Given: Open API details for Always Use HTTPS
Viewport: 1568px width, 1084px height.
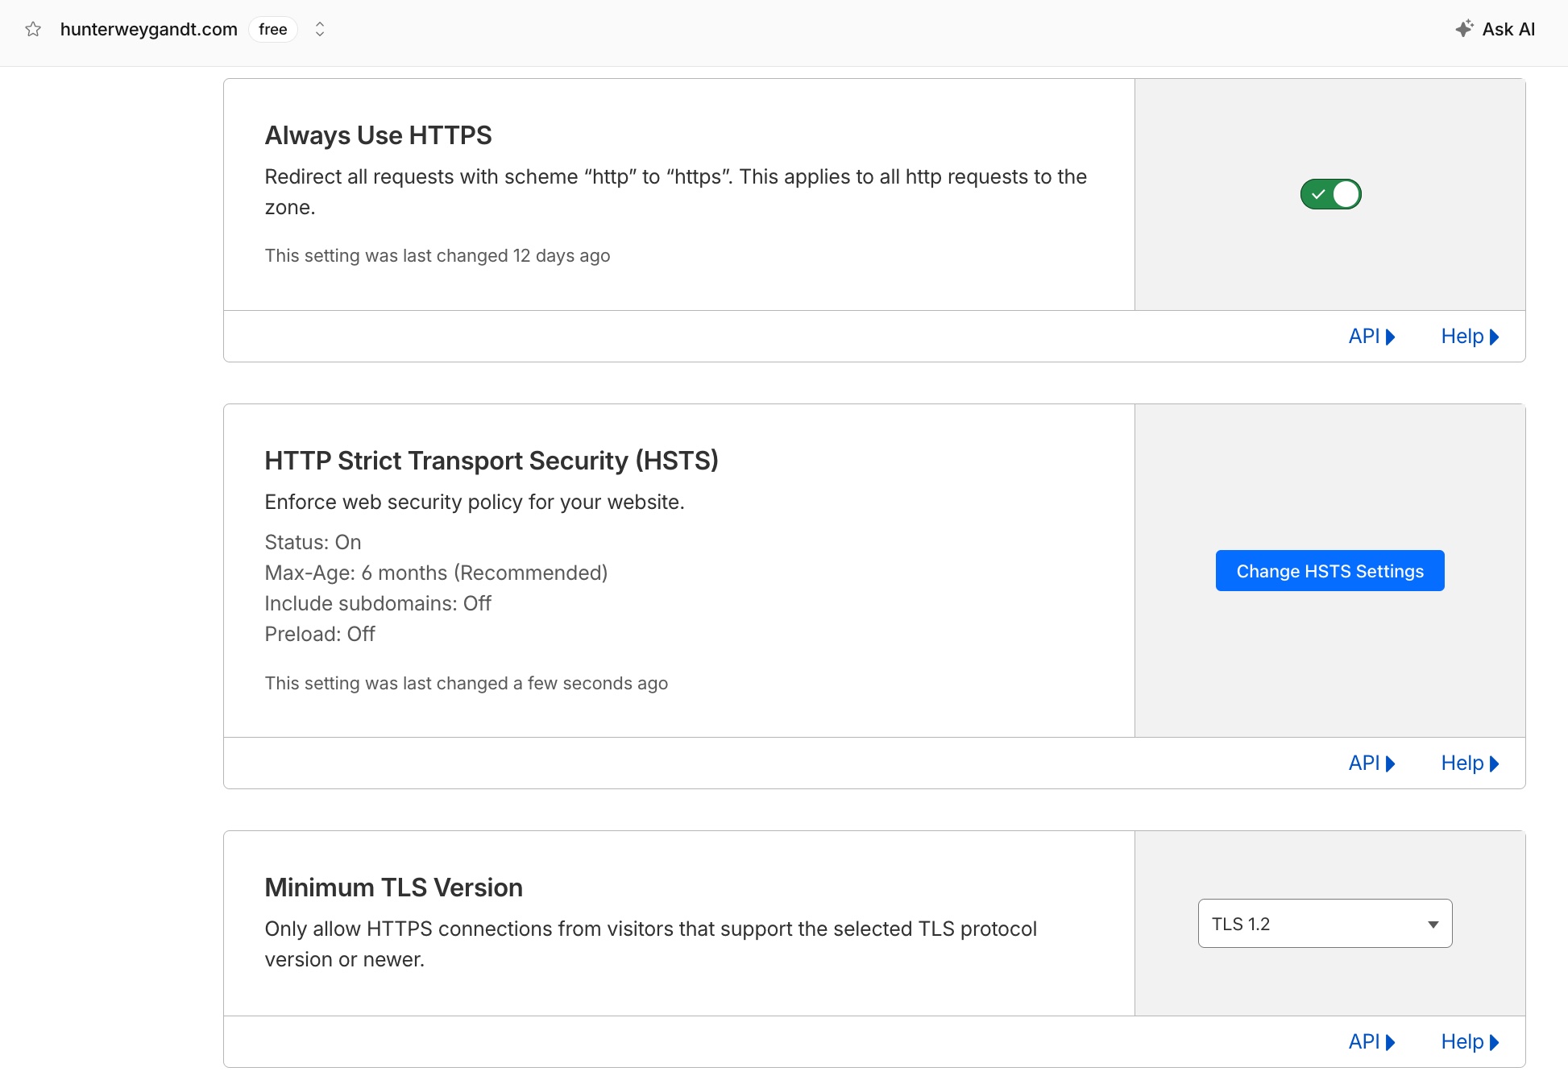Looking at the screenshot, I should point(1371,337).
